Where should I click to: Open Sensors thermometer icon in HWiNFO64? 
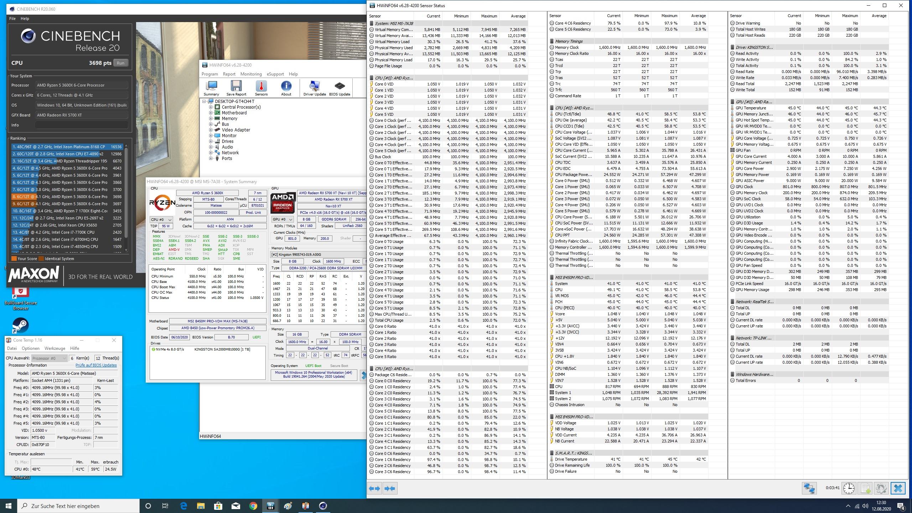click(x=261, y=88)
